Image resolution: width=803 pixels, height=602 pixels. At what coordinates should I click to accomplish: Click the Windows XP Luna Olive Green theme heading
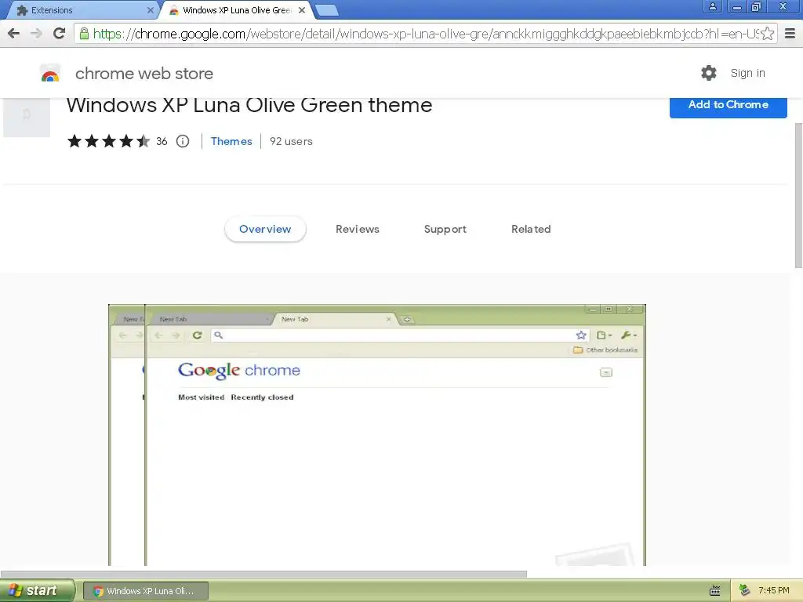tap(249, 106)
